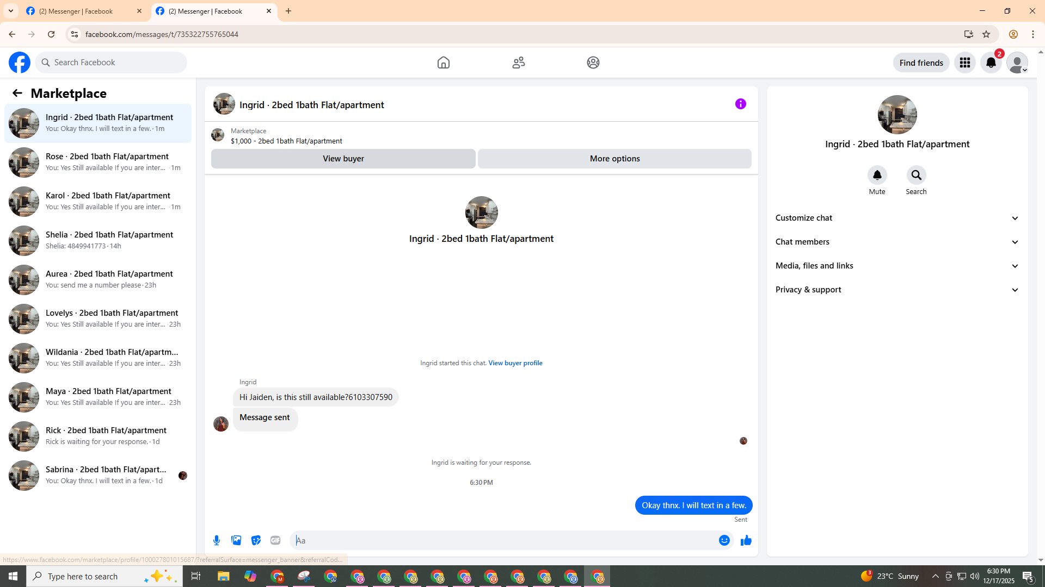Toggle the purple conversation information button
Image resolution: width=1045 pixels, height=587 pixels.
(x=740, y=104)
